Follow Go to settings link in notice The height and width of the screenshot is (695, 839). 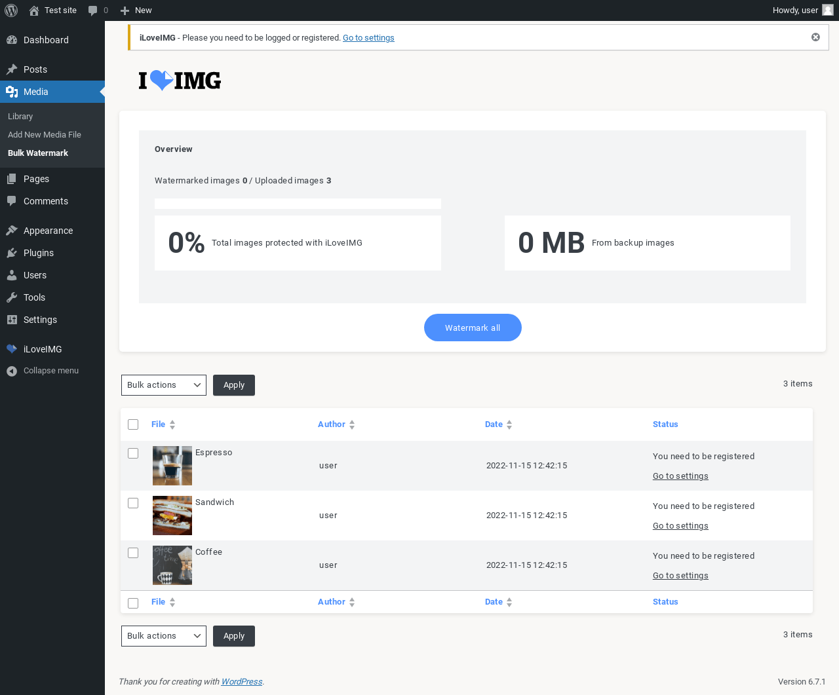point(368,38)
